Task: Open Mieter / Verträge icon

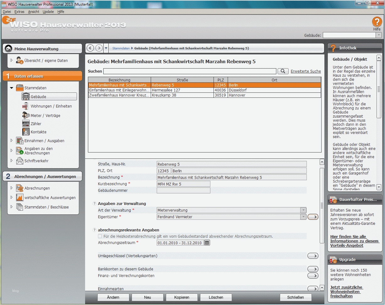Action: (x=26, y=115)
